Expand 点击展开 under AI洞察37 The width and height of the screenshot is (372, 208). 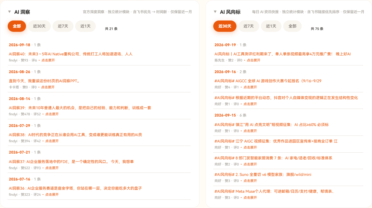(52, 168)
